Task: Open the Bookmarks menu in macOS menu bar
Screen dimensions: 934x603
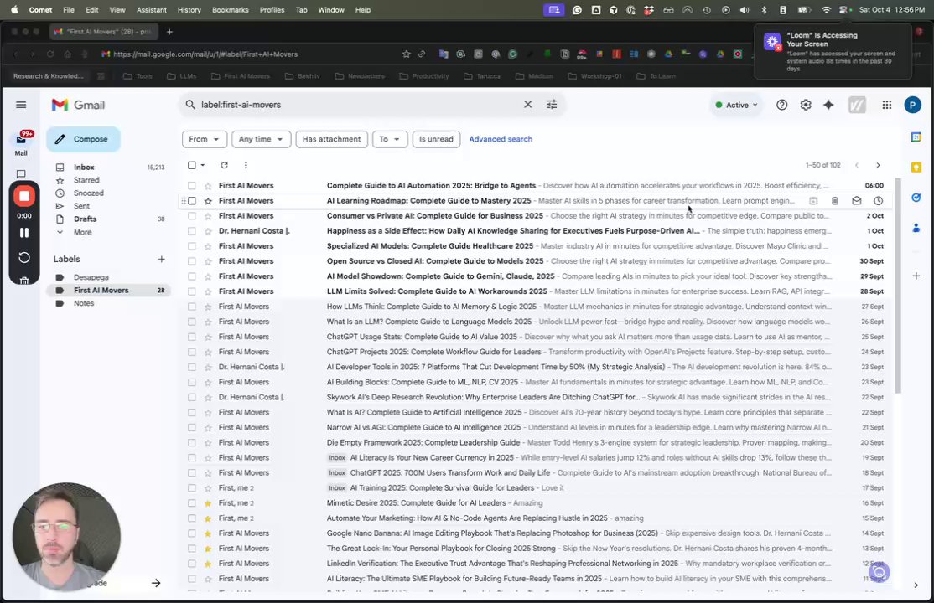Action: [230, 10]
